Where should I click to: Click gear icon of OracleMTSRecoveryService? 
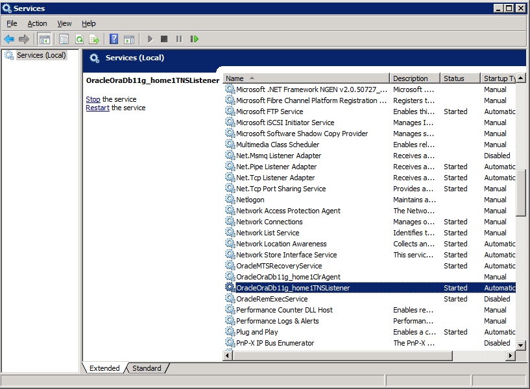pyautogui.click(x=230, y=265)
